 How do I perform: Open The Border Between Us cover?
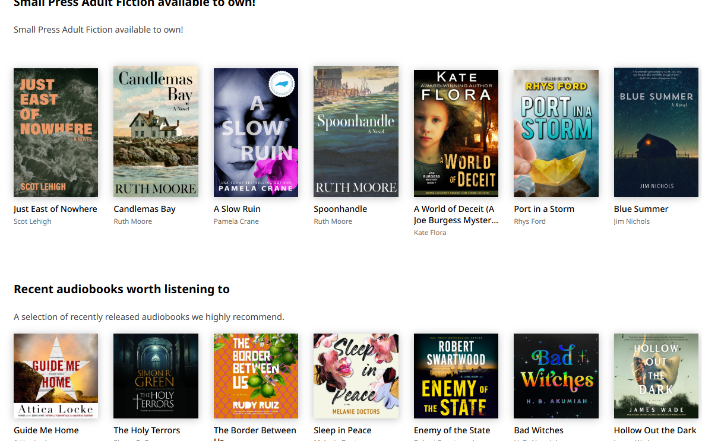pyautogui.click(x=256, y=376)
